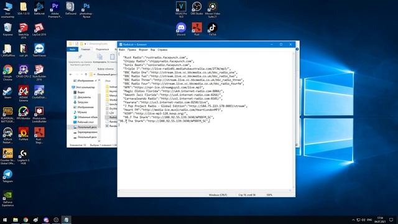
Task: Select the GeForce Experience desktop icon
Action: point(7,198)
